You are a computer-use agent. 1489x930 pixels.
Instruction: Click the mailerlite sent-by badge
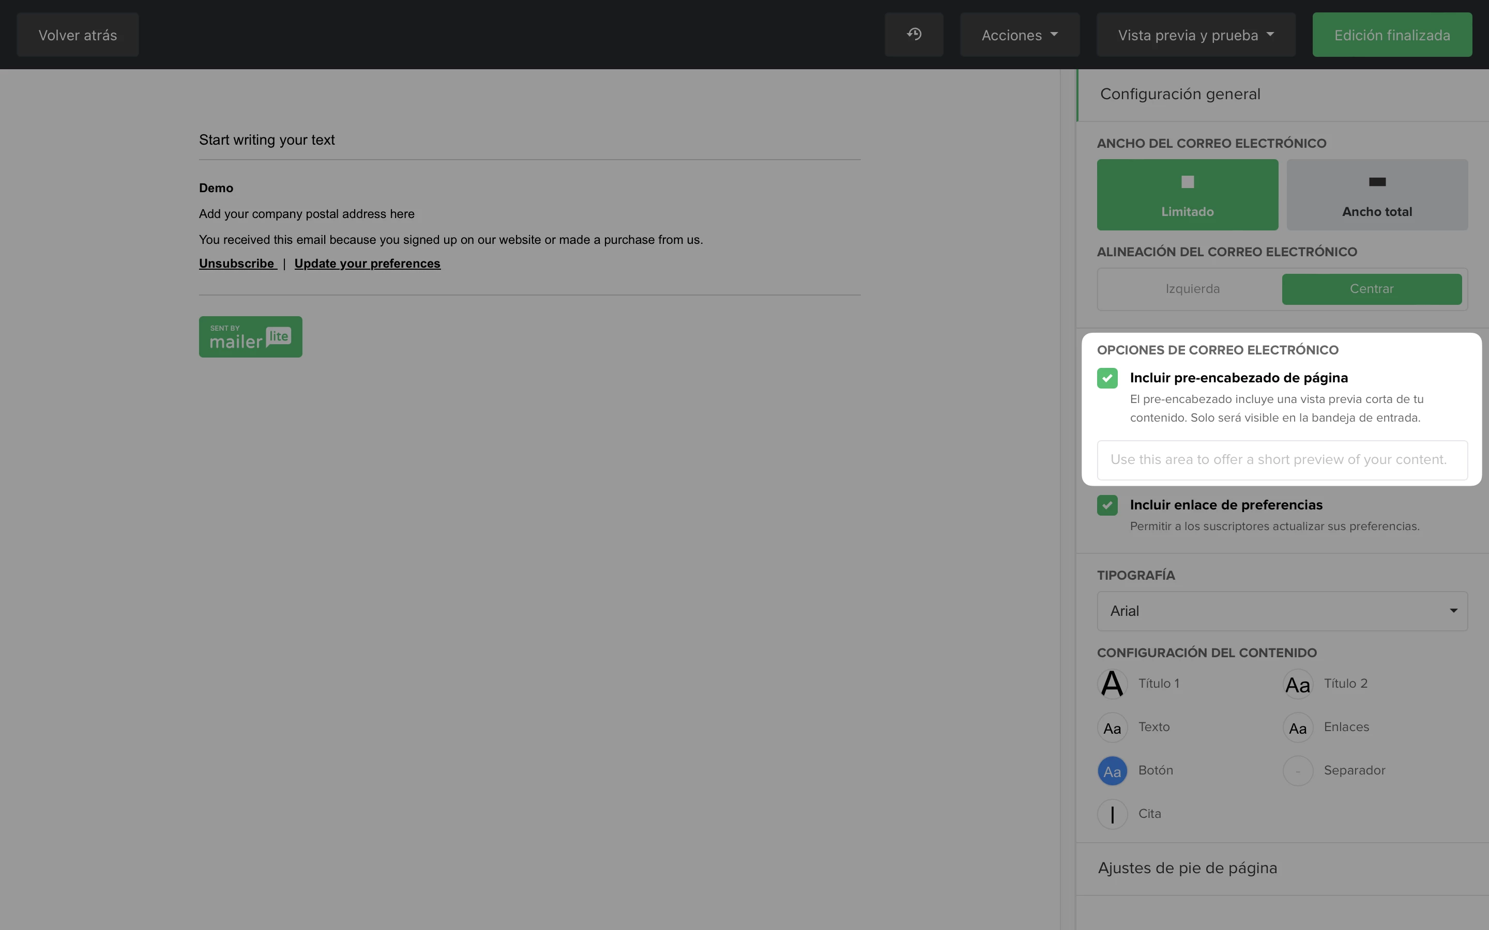(x=250, y=336)
